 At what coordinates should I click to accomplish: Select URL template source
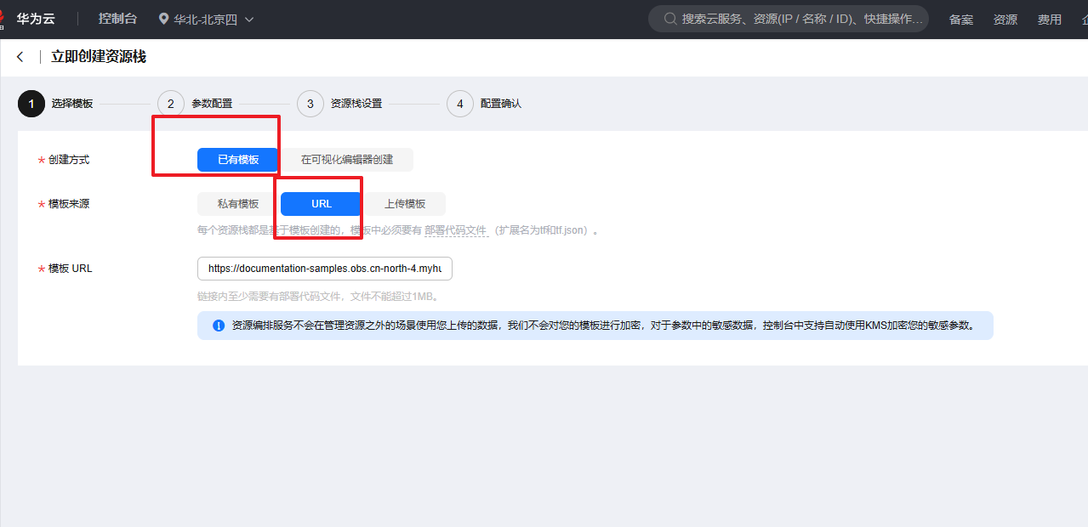322,204
